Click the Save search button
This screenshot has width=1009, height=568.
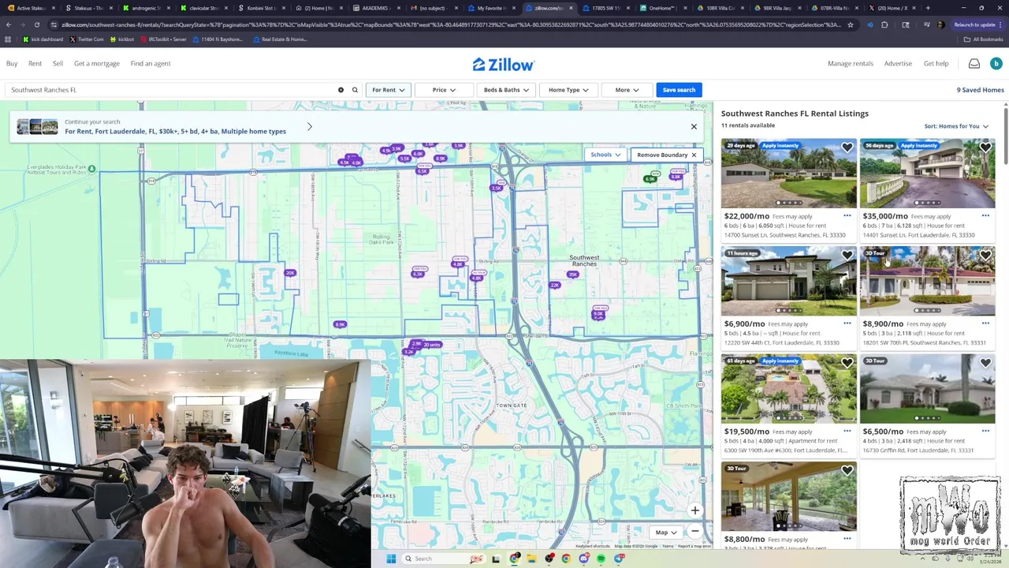coord(679,90)
